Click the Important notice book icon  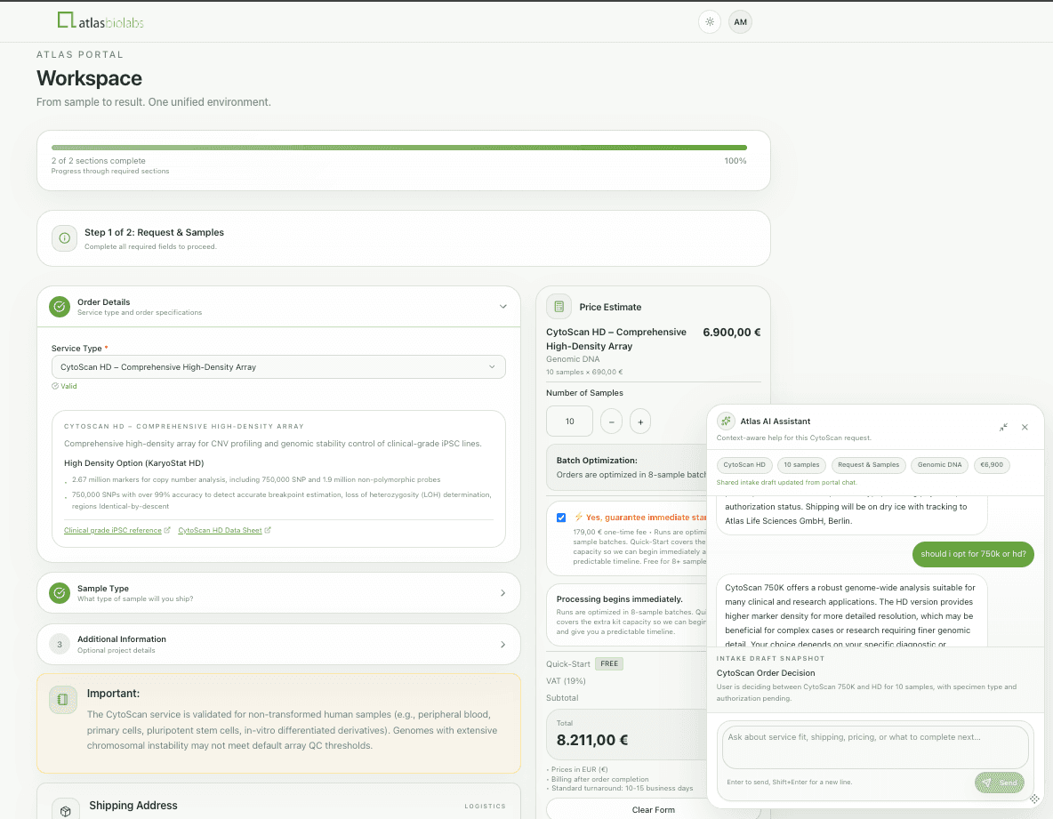pyautogui.click(x=62, y=700)
